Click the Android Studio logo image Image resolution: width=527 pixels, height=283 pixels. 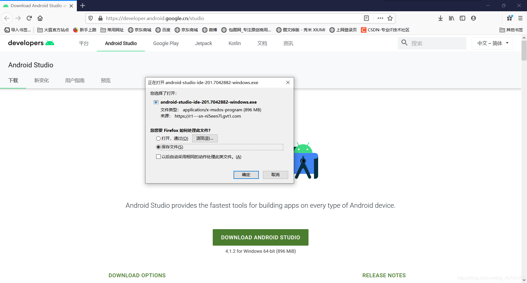click(x=306, y=161)
